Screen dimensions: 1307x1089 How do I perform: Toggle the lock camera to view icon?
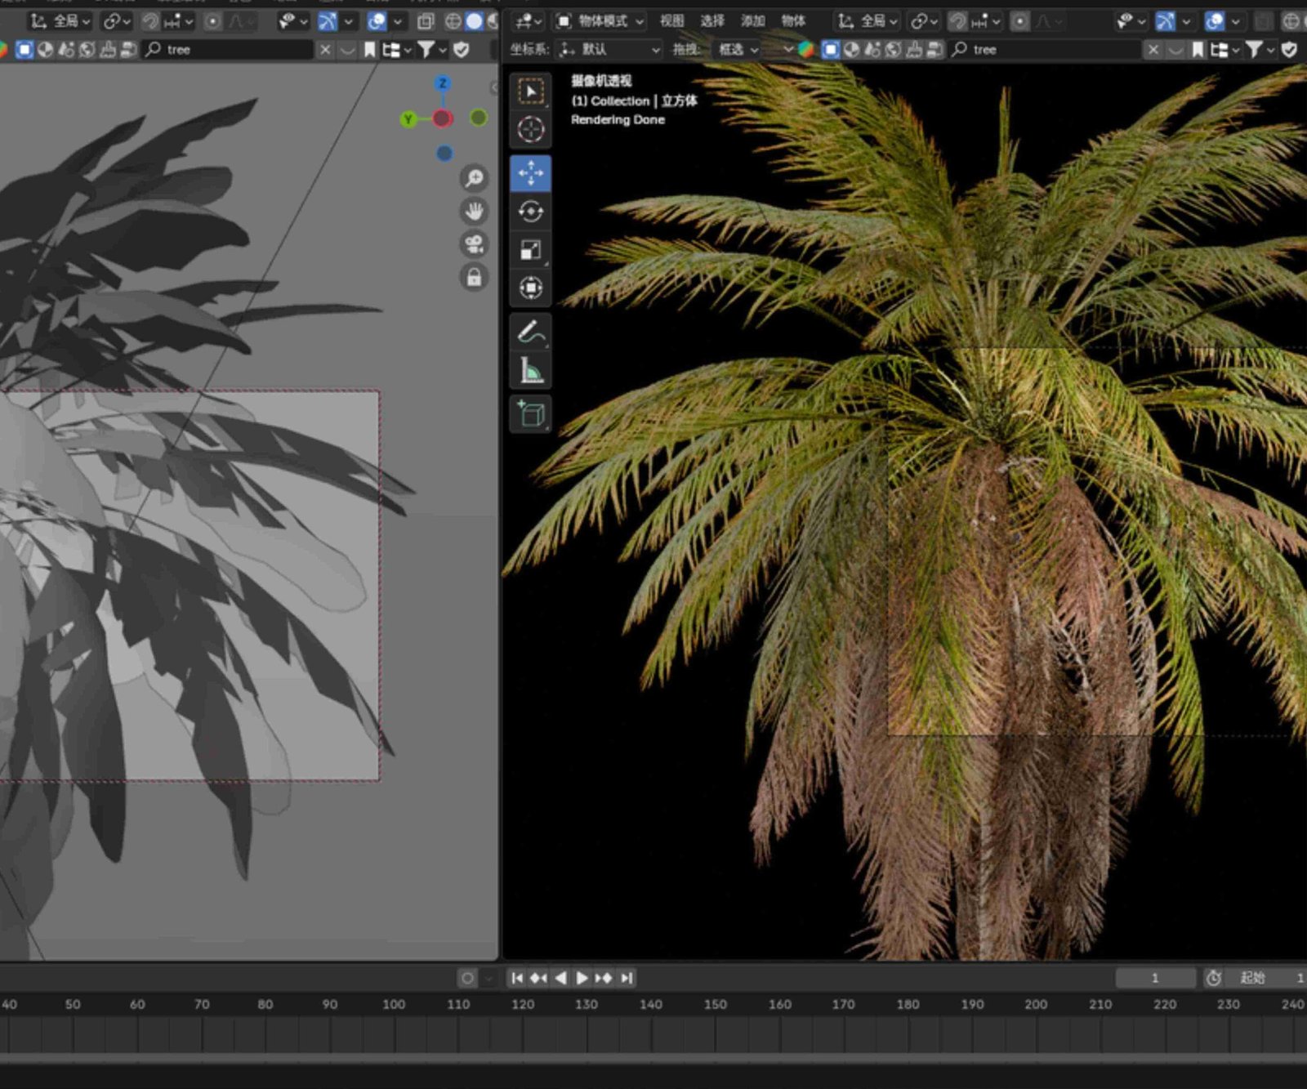point(474,278)
